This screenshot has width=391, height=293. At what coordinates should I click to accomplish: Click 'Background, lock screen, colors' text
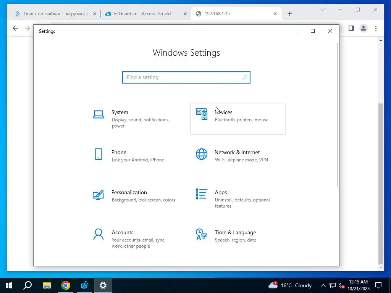pyautogui.click(x=144, y=200)
